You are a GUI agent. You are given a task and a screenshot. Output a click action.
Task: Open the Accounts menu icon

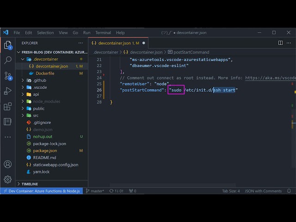[8, 164]
